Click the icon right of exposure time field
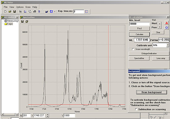The height and width of the screenshot is (119, 170). [87, 11]
